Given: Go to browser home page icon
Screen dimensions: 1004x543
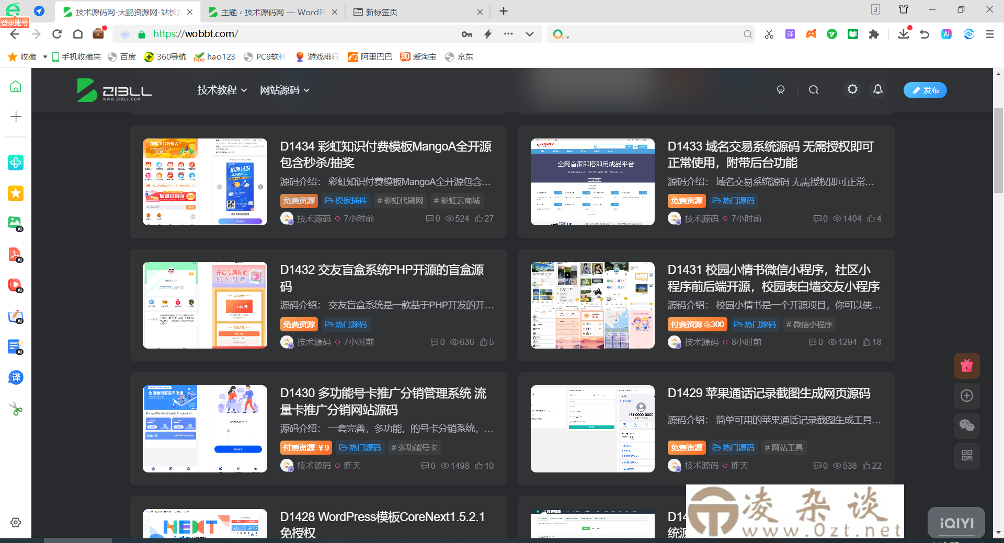Looking at the screenshot, I should pyautogui.click(x=78, y=34).
